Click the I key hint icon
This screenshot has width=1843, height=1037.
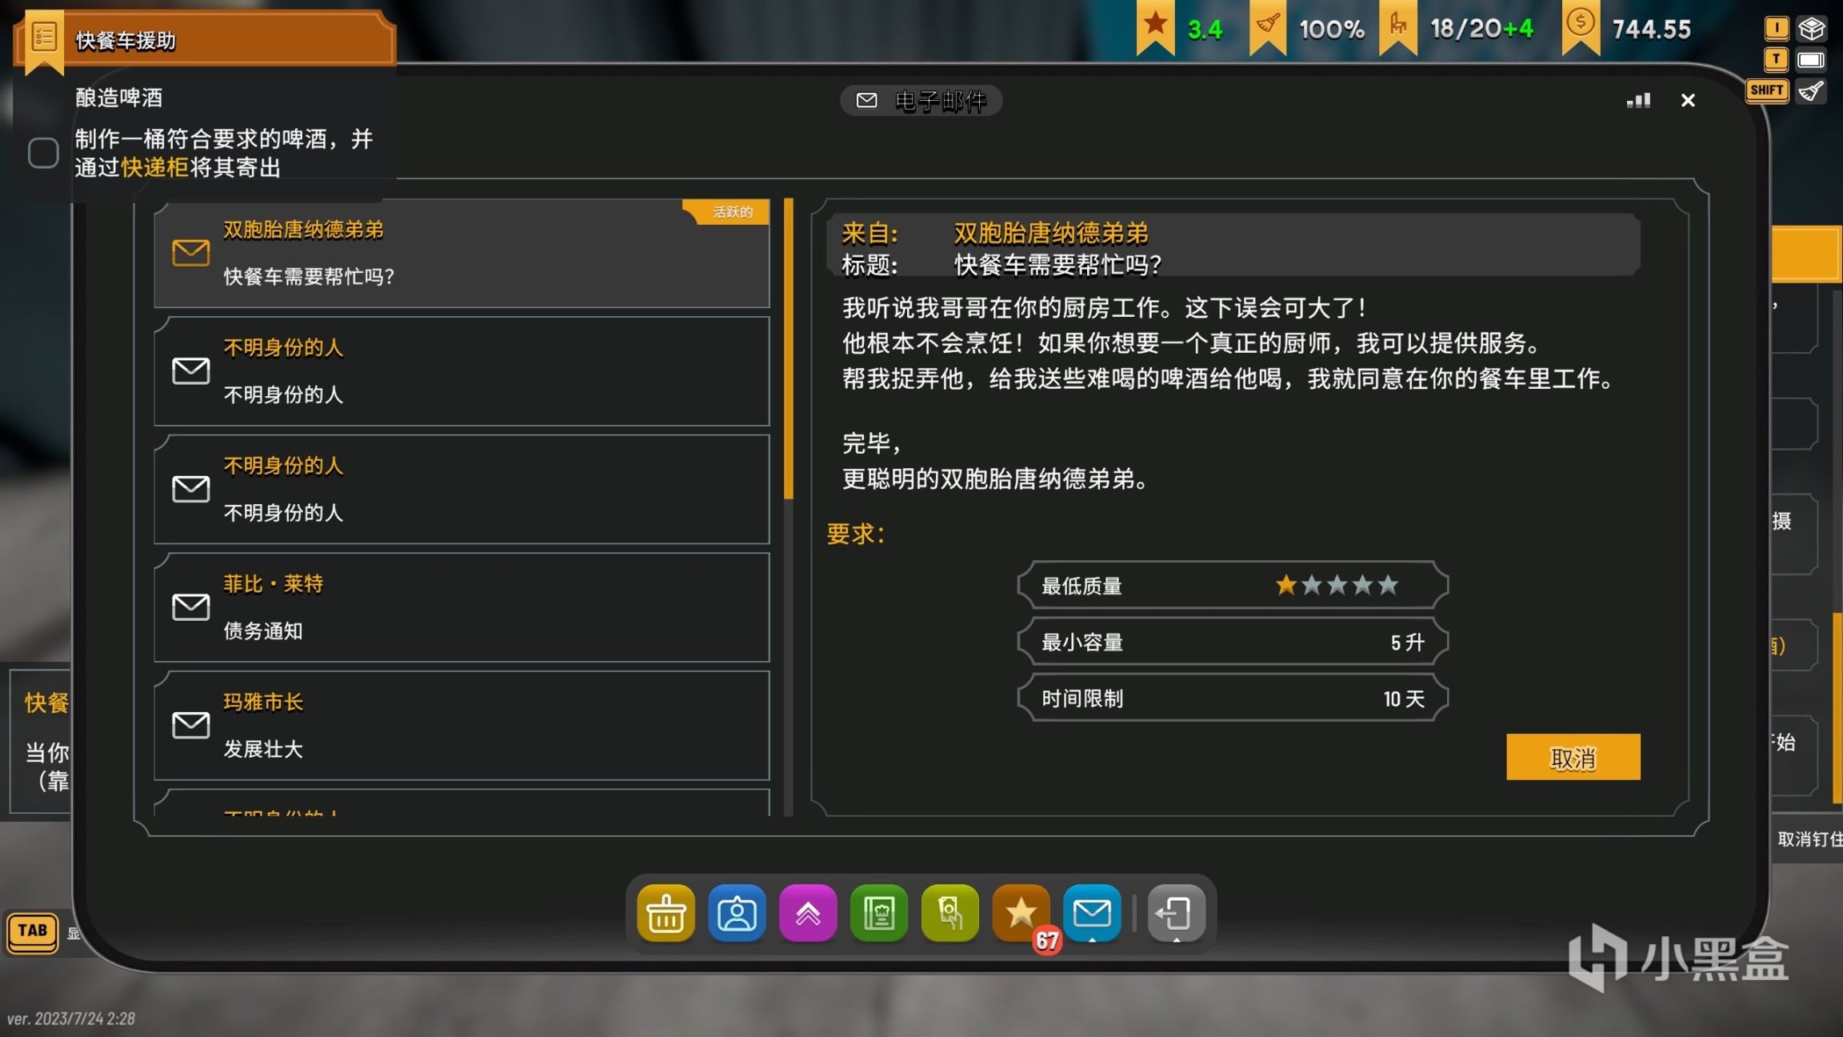1777,29
